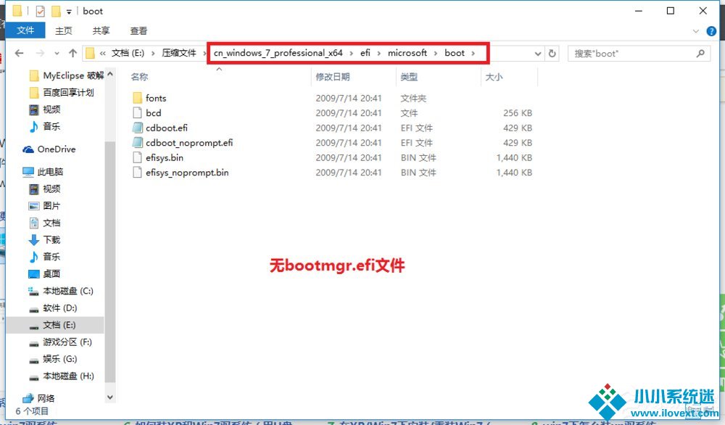Sort by the 名称 column header

(139, 77)
